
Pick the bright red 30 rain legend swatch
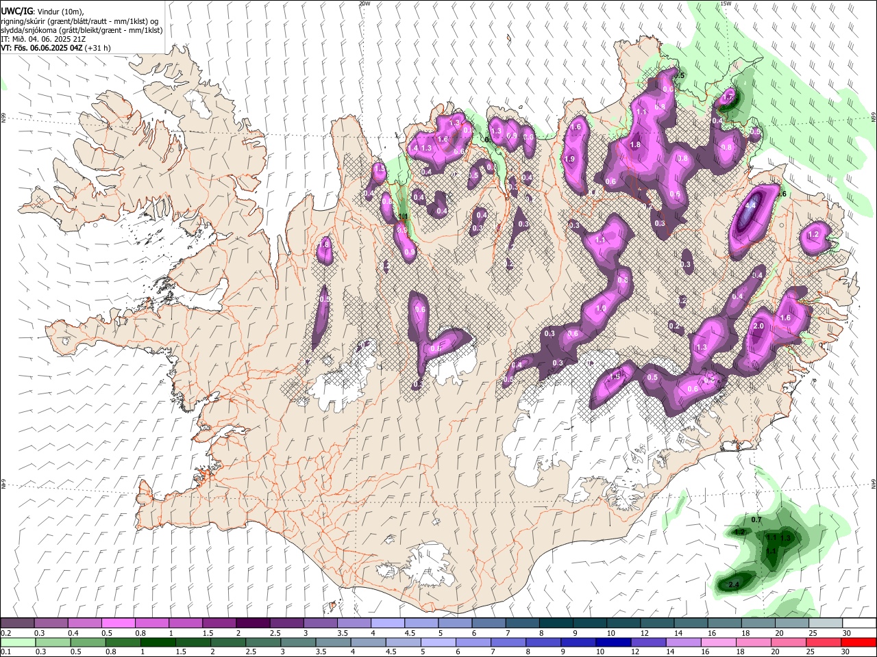(x=859, y=643)
